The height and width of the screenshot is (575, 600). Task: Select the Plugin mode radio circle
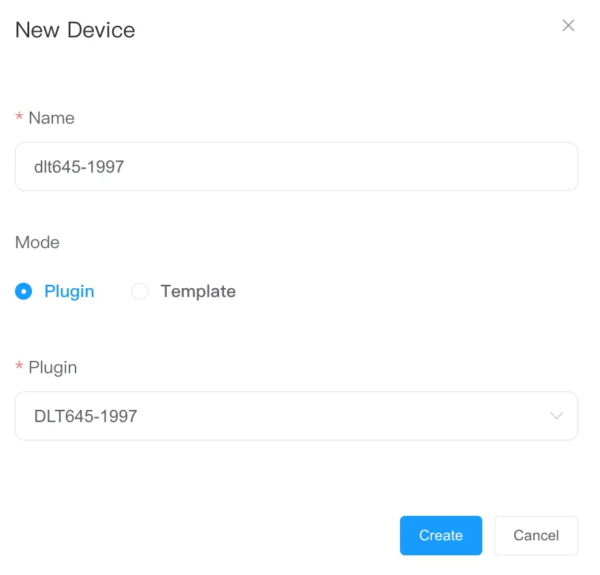click(x=24, y=292)
